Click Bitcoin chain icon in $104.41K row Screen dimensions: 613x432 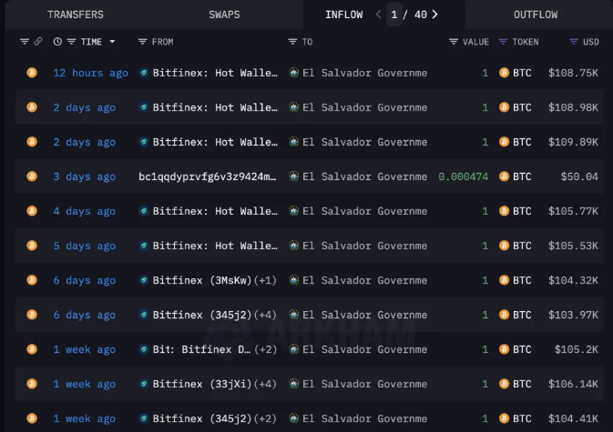click(x=32, y=418)
